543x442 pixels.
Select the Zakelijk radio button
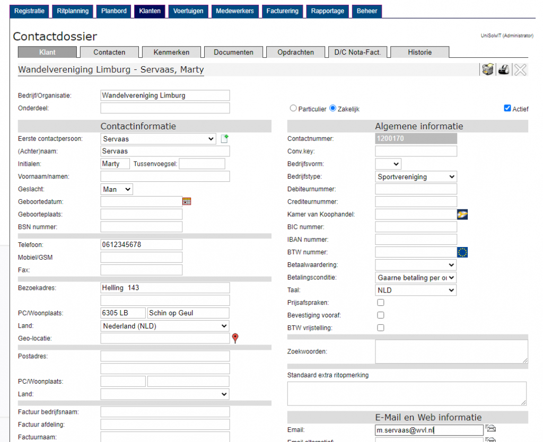pos(333,108)
